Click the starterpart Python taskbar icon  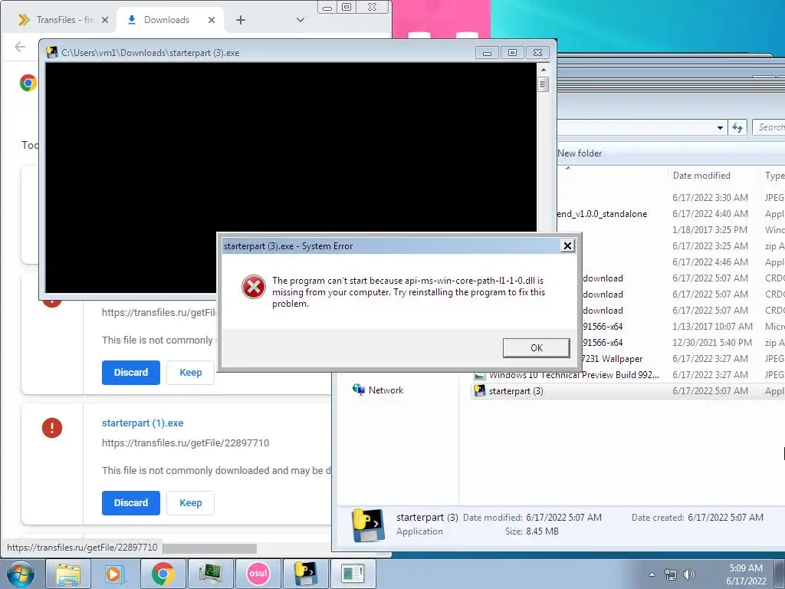click(x=306, y=574)
